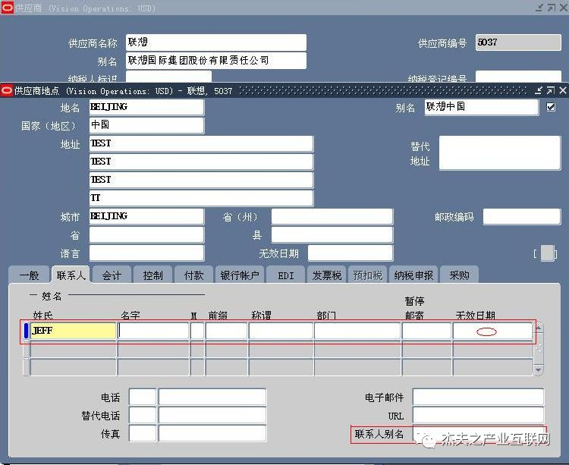Click the 语言 input field
Image resolution: width=569 pixels, height=465 pixels.
pyautogui.click(x=146, y=253)
